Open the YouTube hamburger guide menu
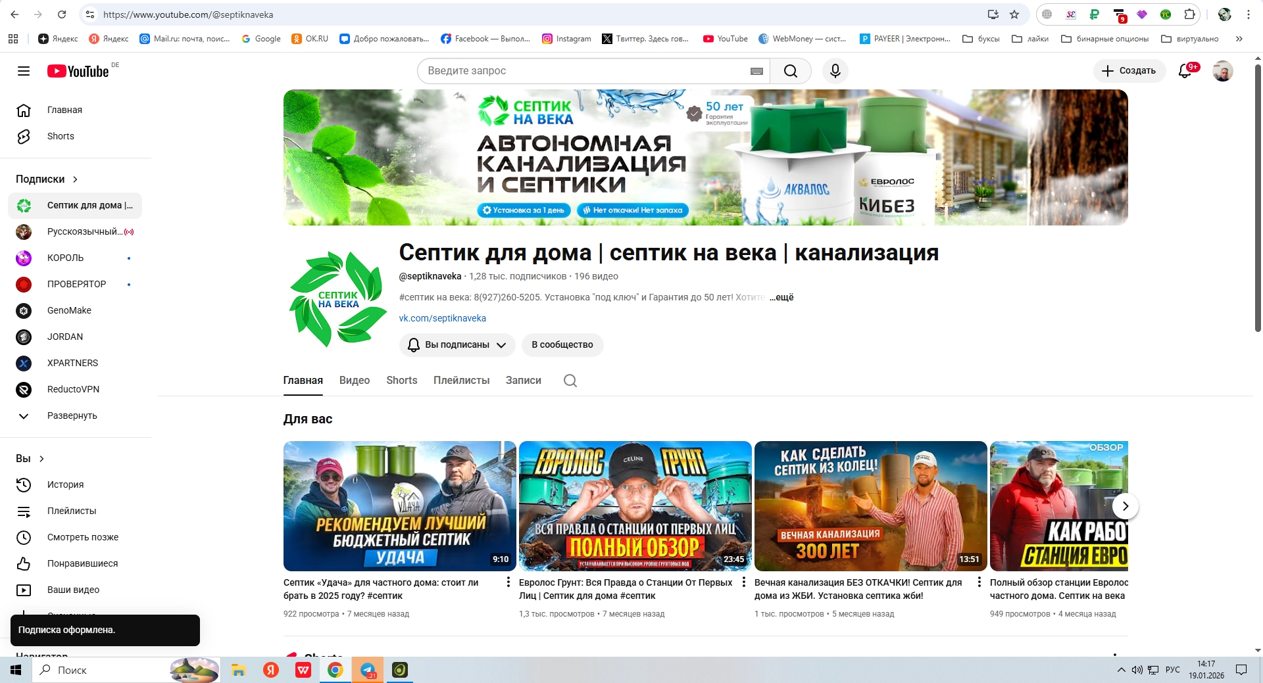Screen dimensions: 1263x683 (24, 71)
